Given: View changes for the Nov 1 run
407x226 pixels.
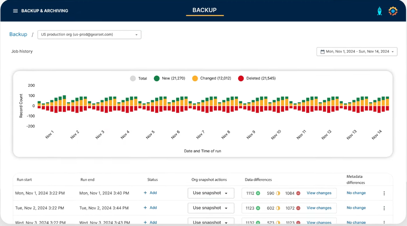Looking at the screenshot, I should click(x=319, y=193).
